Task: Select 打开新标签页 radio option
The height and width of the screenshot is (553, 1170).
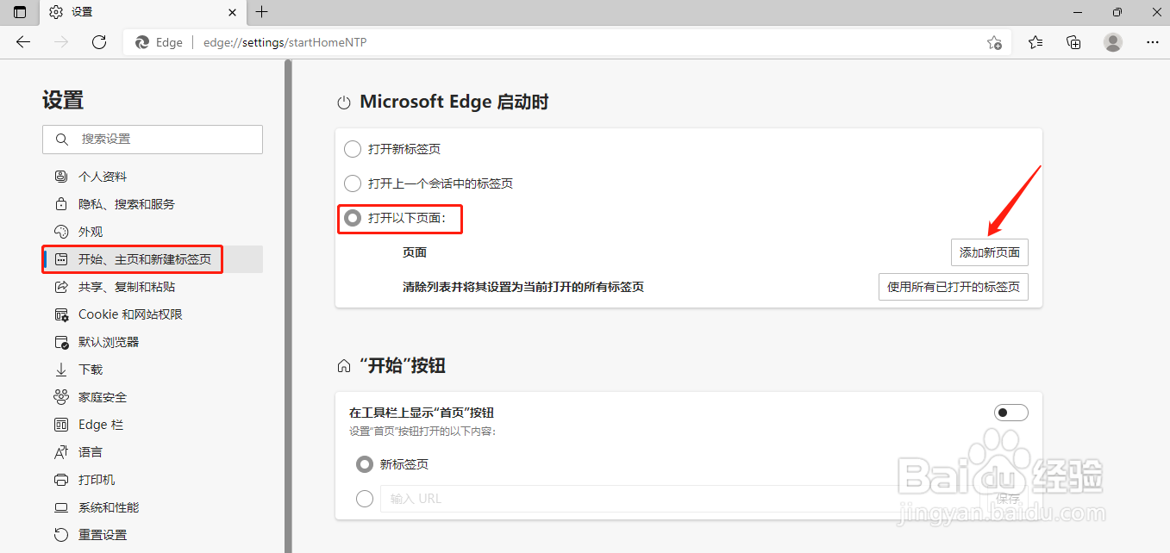Action: click(x=353, y=149)
